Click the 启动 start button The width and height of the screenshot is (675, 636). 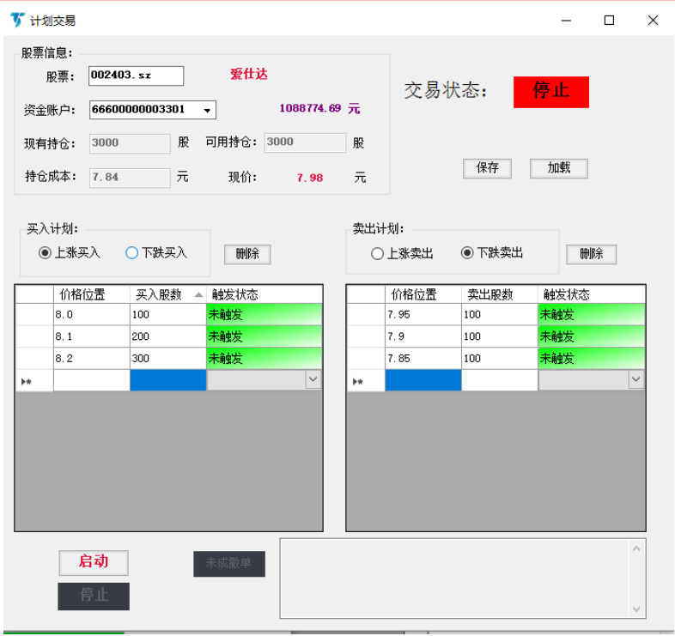tap(94, 562)
